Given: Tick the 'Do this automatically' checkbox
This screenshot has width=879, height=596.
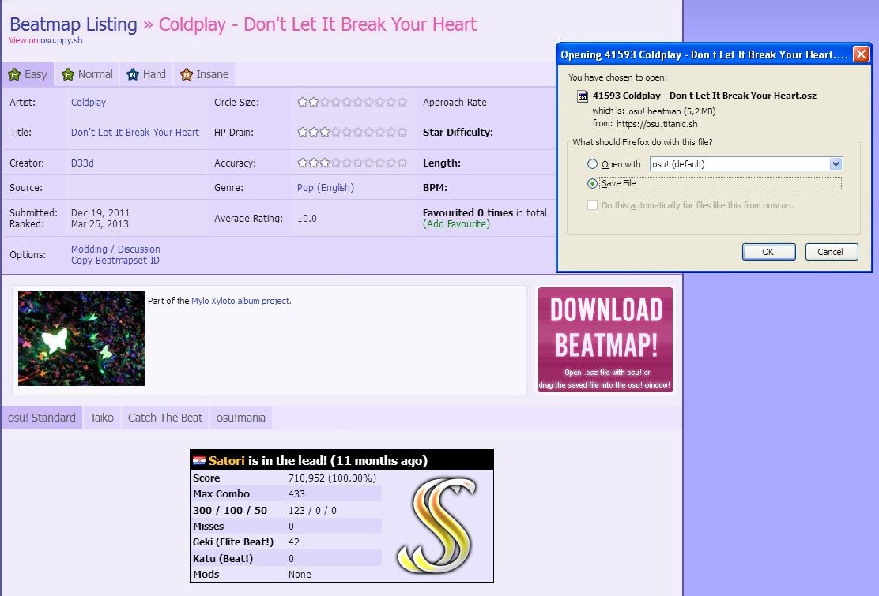Looking at the screenshot, I should click(592, 205).
